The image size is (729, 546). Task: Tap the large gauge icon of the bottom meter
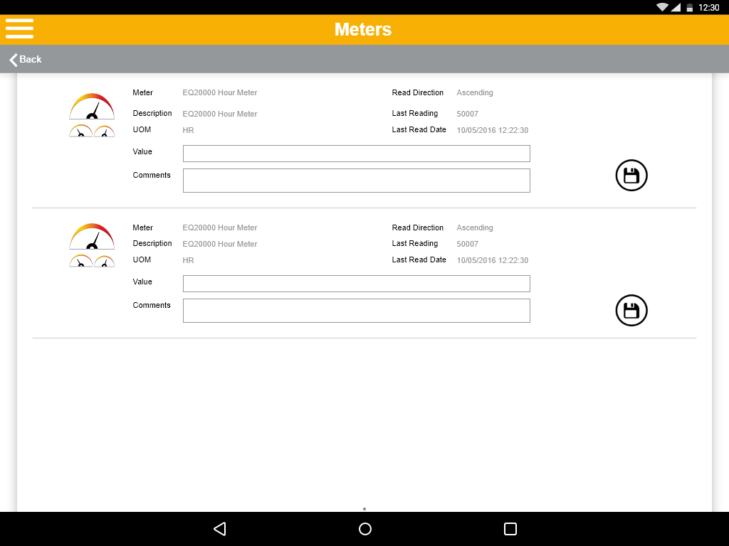[92, 237]
